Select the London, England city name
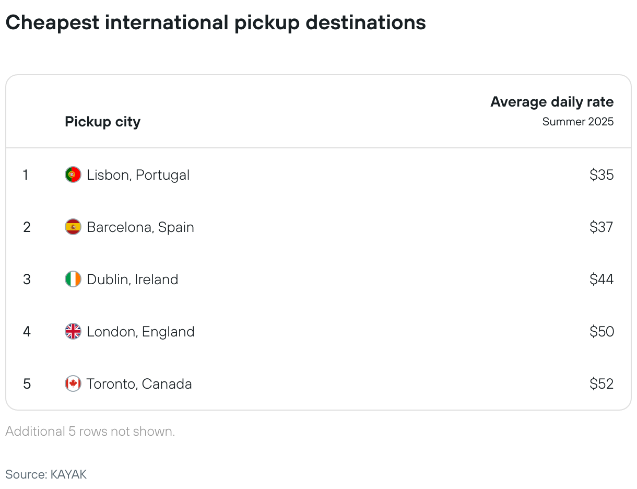Image resolution: width=637 pixels, height=489 pixels. click(x=140, y=332)
